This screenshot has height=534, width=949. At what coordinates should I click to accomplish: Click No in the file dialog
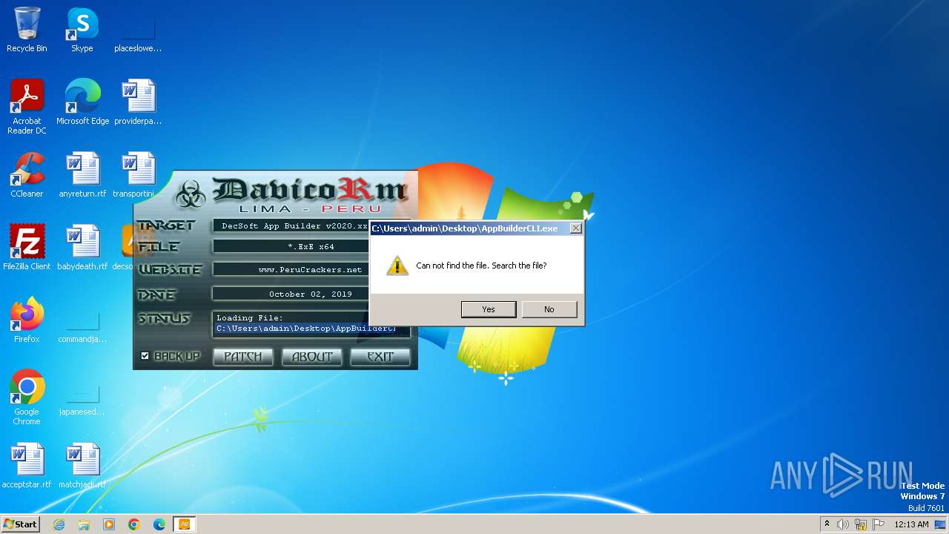[x=549, y=309]
